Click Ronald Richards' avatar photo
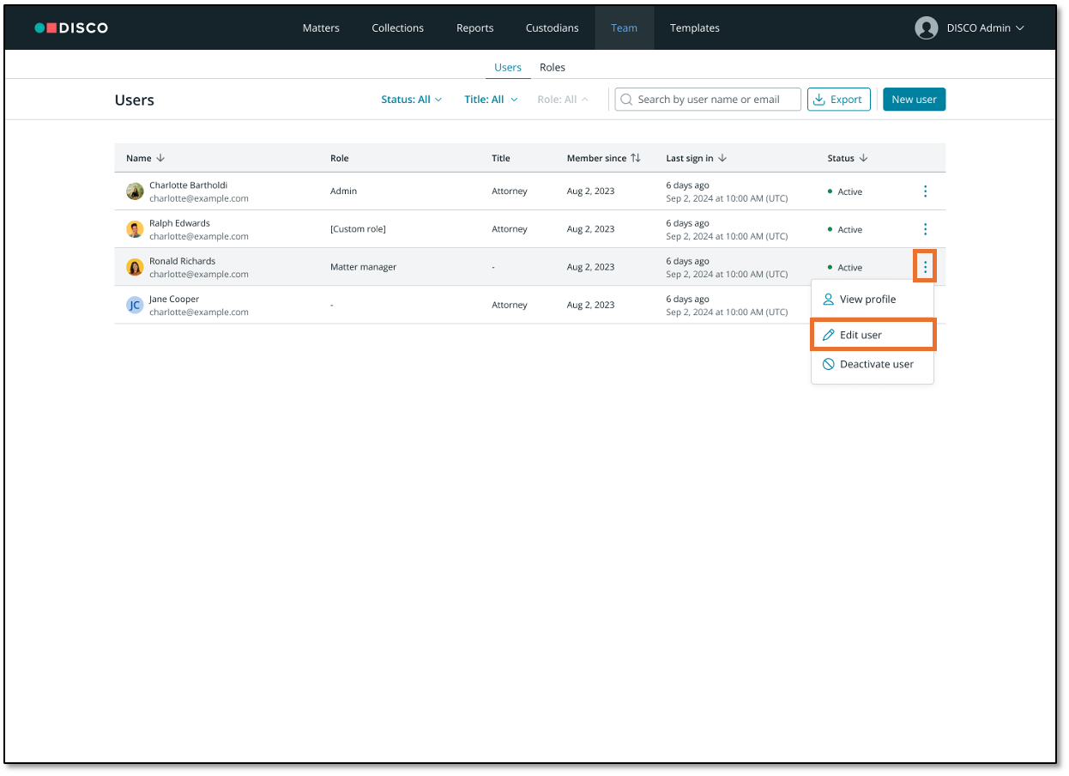The width and height of the screenshot is (1069, 776). pyautogui.click(x=135, y=267)
